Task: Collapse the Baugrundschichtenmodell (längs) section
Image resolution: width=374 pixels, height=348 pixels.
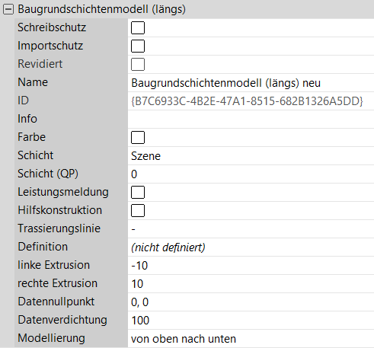Action: coord(8,9)
